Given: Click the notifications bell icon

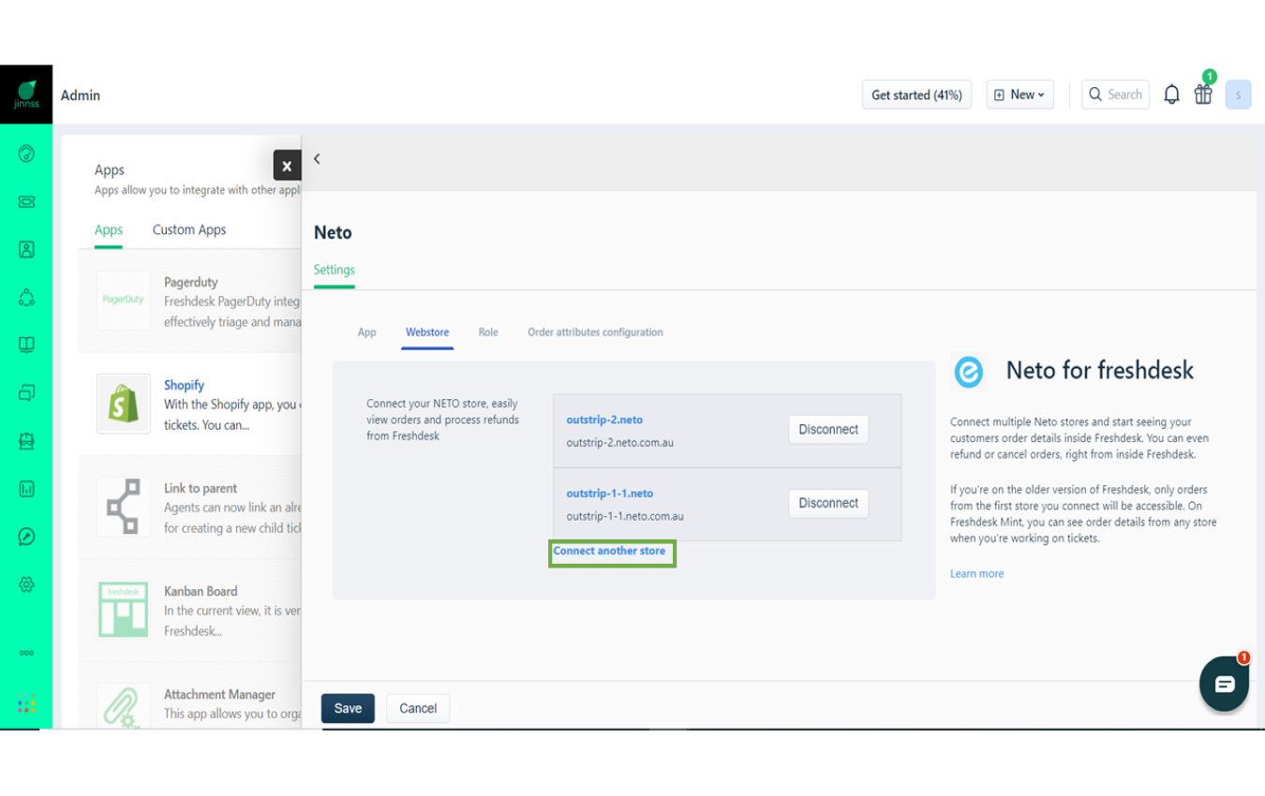Looking at the screenshot, I should tap(1170, 94).
